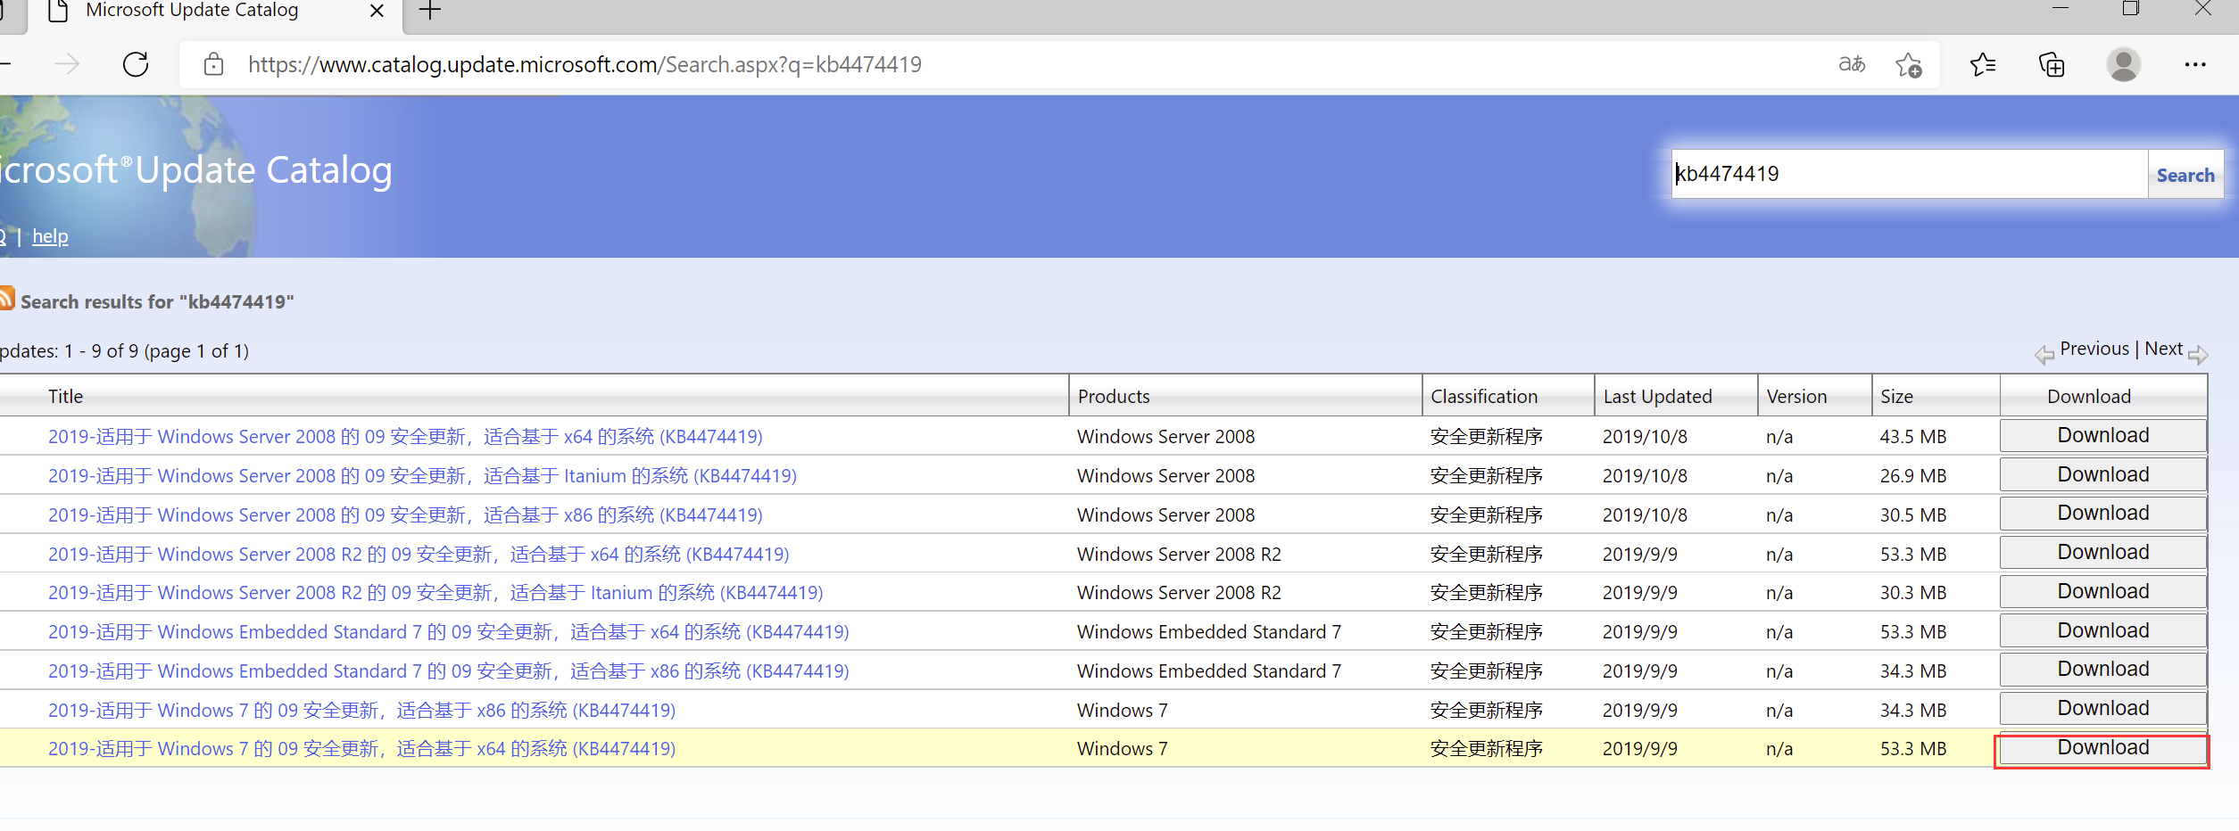The height and width of the screenshot is (831, 2239).
Task: Sort by the Version column header
Action: pos(1796,397)
